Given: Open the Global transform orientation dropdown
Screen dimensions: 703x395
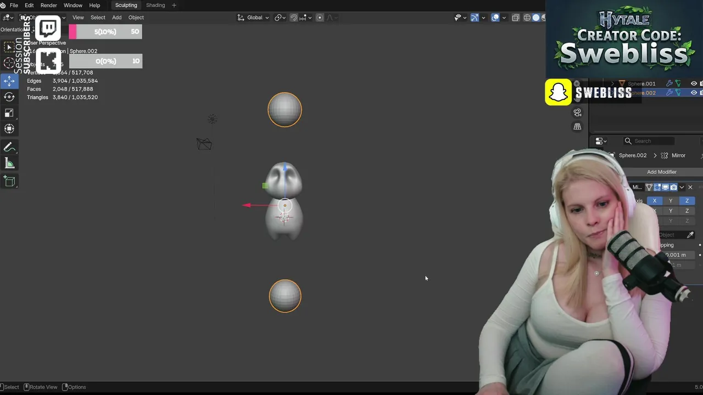Looking at the screenshot, I should 253,18.
